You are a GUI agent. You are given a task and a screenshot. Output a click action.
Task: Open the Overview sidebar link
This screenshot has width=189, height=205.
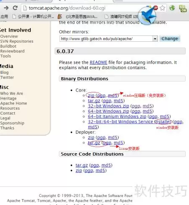pyautogui.click(x=9, y=36)
